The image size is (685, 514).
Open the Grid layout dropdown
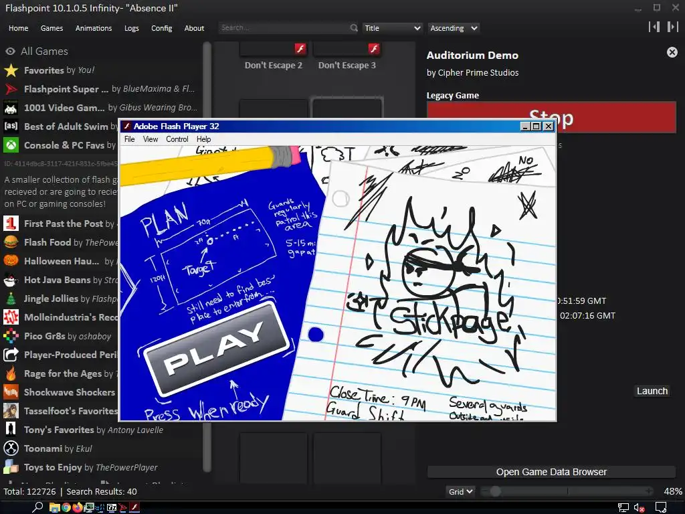click(460, 492)
